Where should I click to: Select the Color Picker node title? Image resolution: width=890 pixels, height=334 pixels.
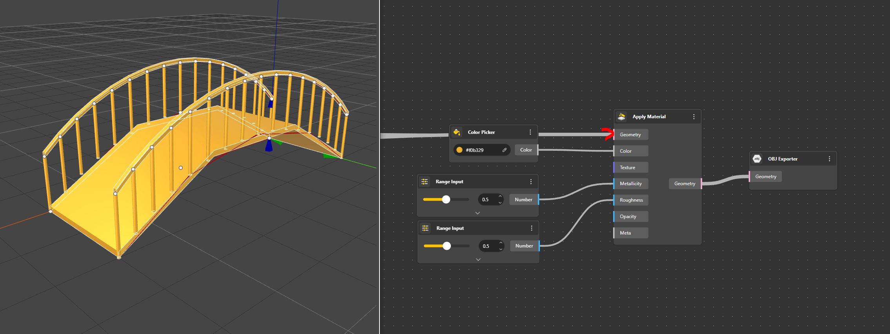(x=481, y=132)
